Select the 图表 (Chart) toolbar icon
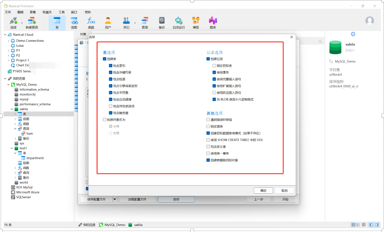 (213, 21)
